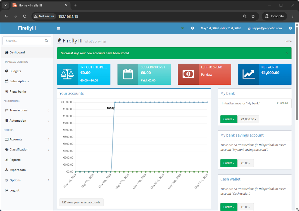Expand the Automation submenu chevron
The image size is (299, 211).
pyautogui.click(x=48, y=121)
